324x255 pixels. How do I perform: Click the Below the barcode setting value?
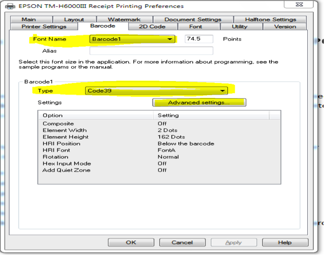[186, 144]
